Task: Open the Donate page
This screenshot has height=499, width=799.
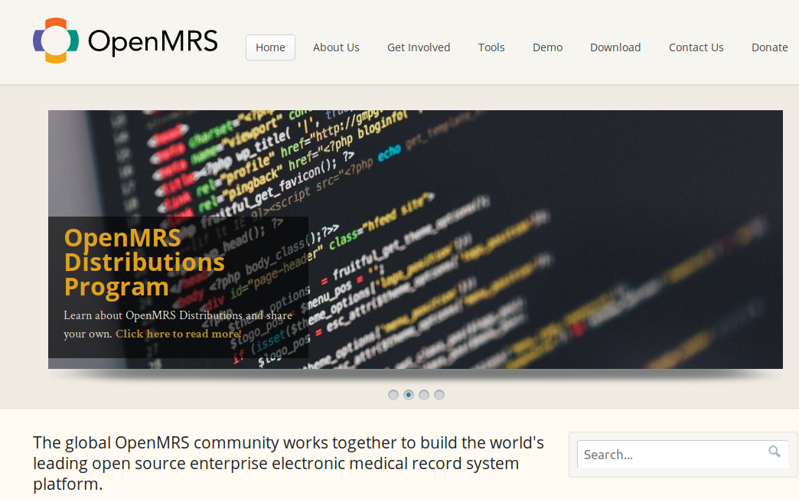Action: (769, 47)
